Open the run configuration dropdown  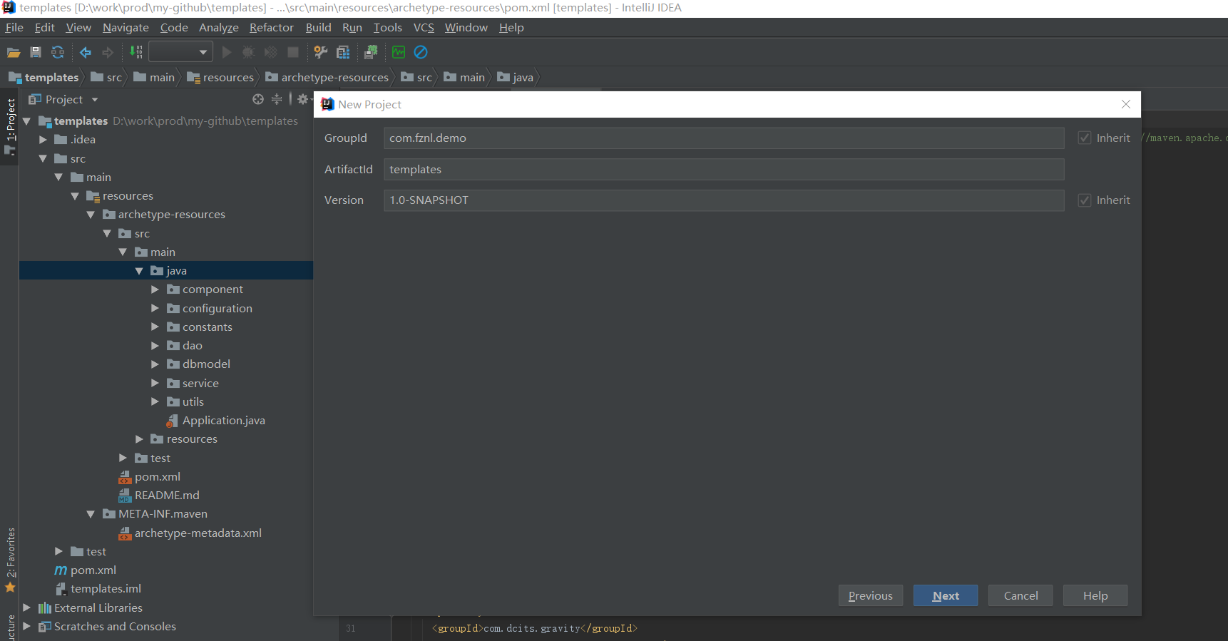tap(181, 52)
